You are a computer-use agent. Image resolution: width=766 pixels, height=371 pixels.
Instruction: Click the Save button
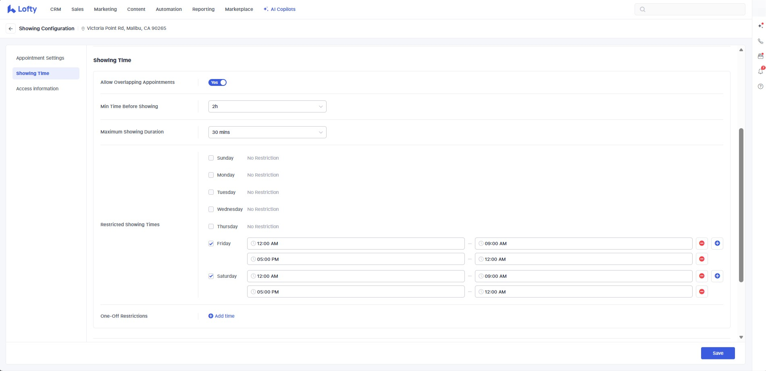(x=718, y=353)
